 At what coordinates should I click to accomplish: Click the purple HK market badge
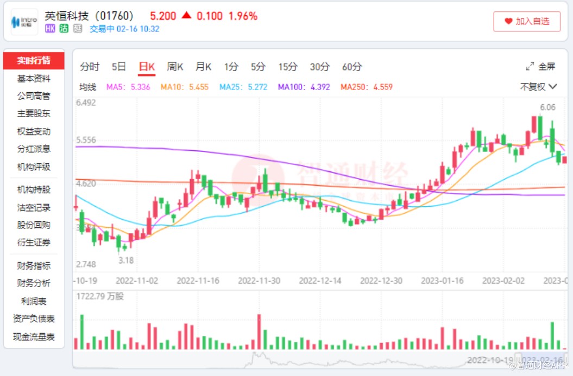[x=50, y=29]
